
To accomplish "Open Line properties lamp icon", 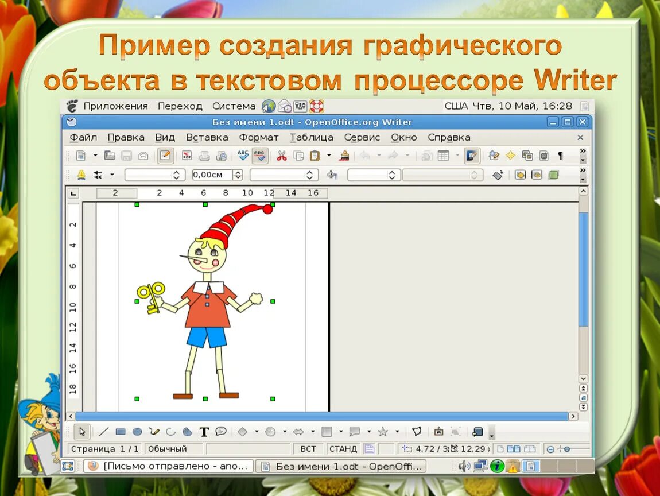I will (81, 175).
